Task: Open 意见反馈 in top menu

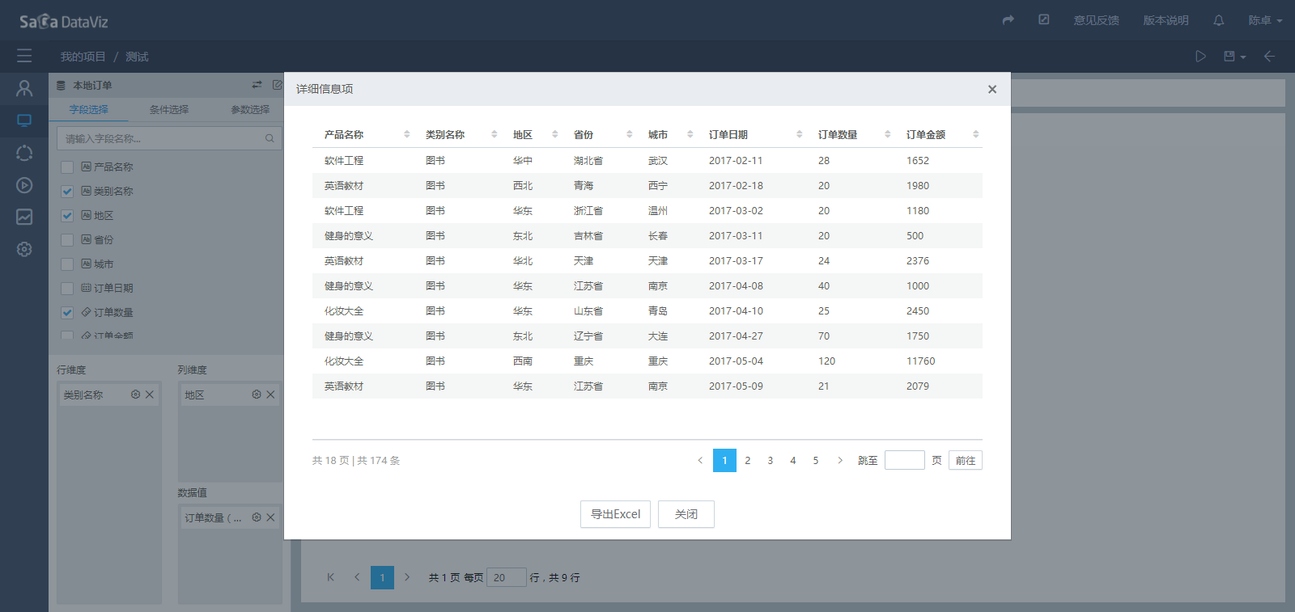Action: pos(1096,20)
